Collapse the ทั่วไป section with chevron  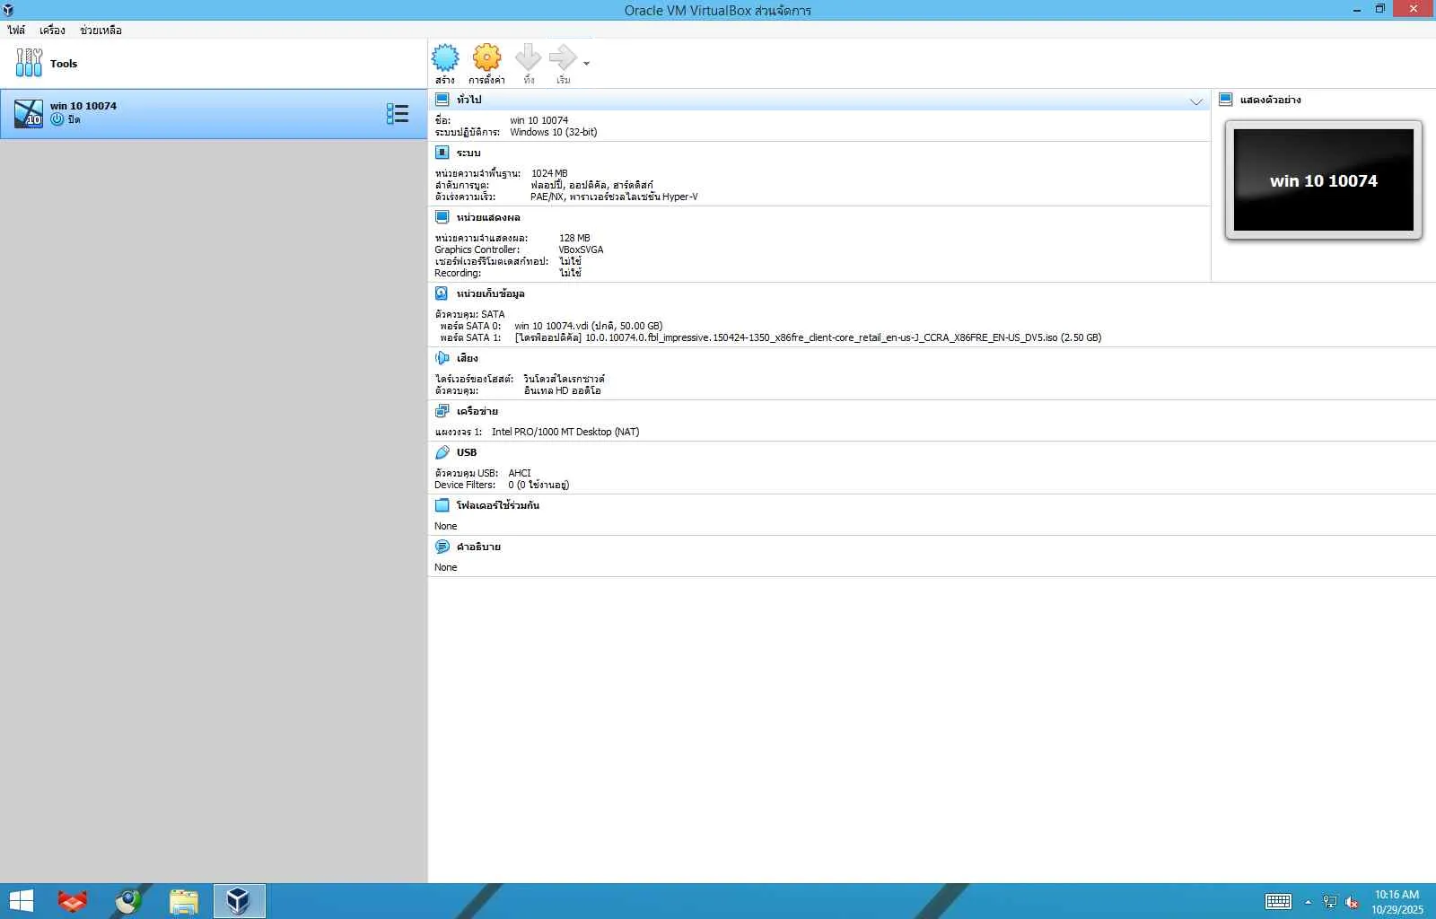tap(1196, 101)
